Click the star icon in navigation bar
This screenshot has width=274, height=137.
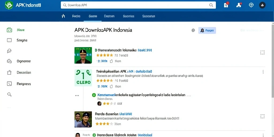pyautogui.click(x=63, y=16)
